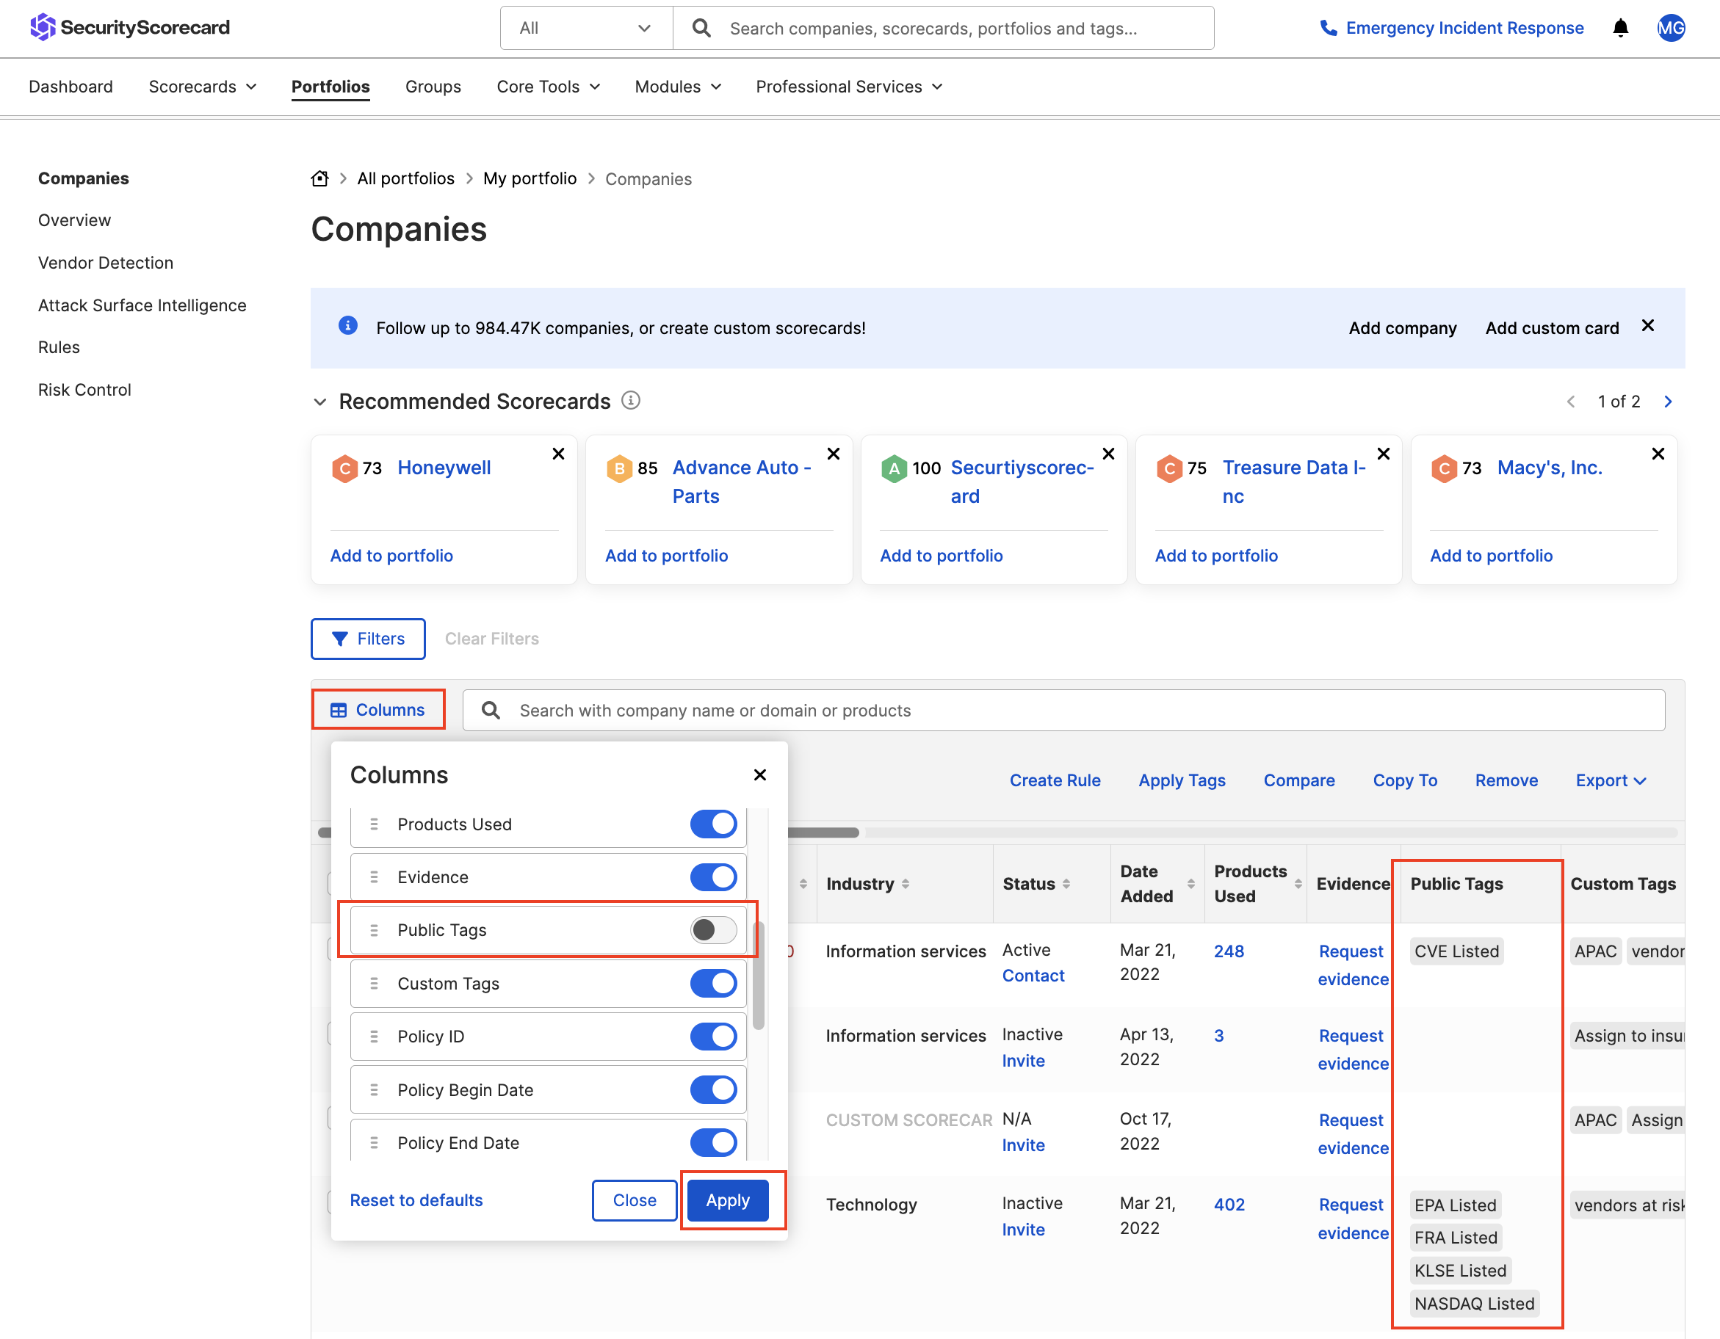
Task: Dismiss the Honeywell recommended card
Action: pos(558,454)
